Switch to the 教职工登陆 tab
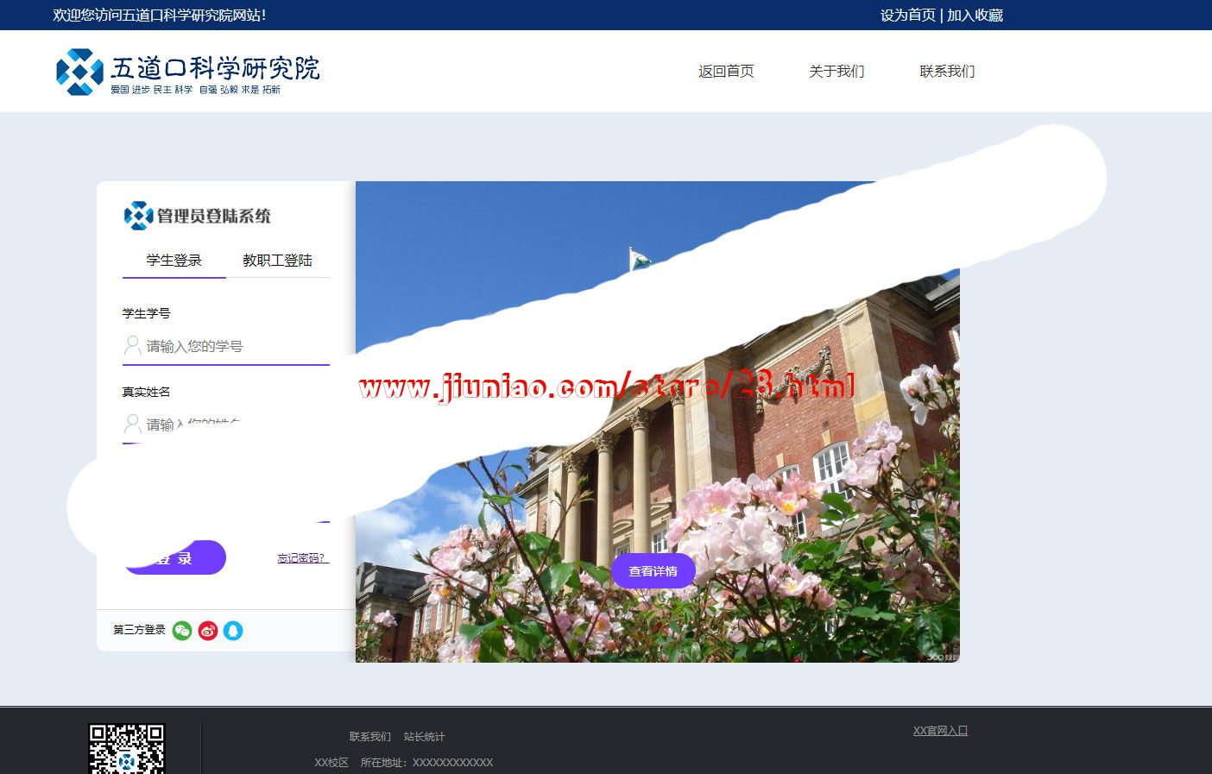The height and width of the screenshot is (774, 1212). tap(278, 261)
